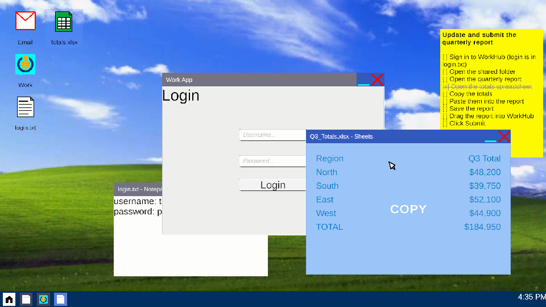Click the Login button in Work App

(x=272, y=185)
